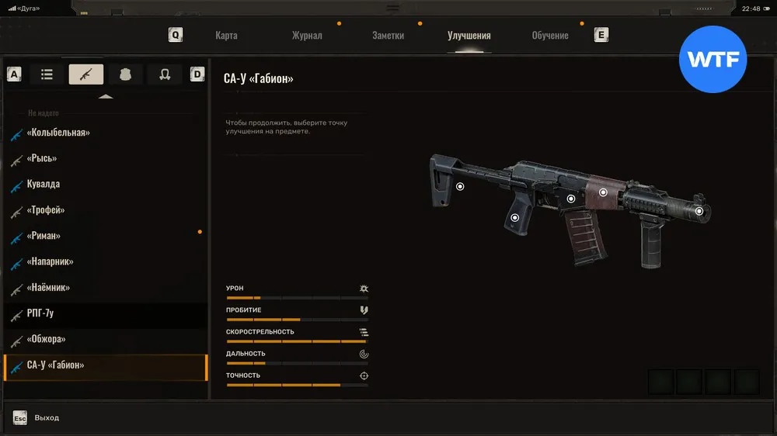777x436 pixels.
Task: Open the Карта tab
Action: (x=226, y=35)
